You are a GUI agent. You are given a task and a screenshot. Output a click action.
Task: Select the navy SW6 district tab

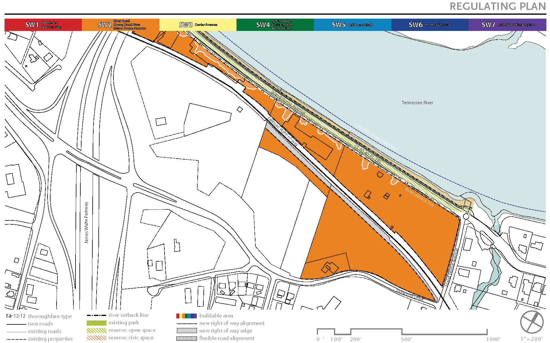[430, 25]
